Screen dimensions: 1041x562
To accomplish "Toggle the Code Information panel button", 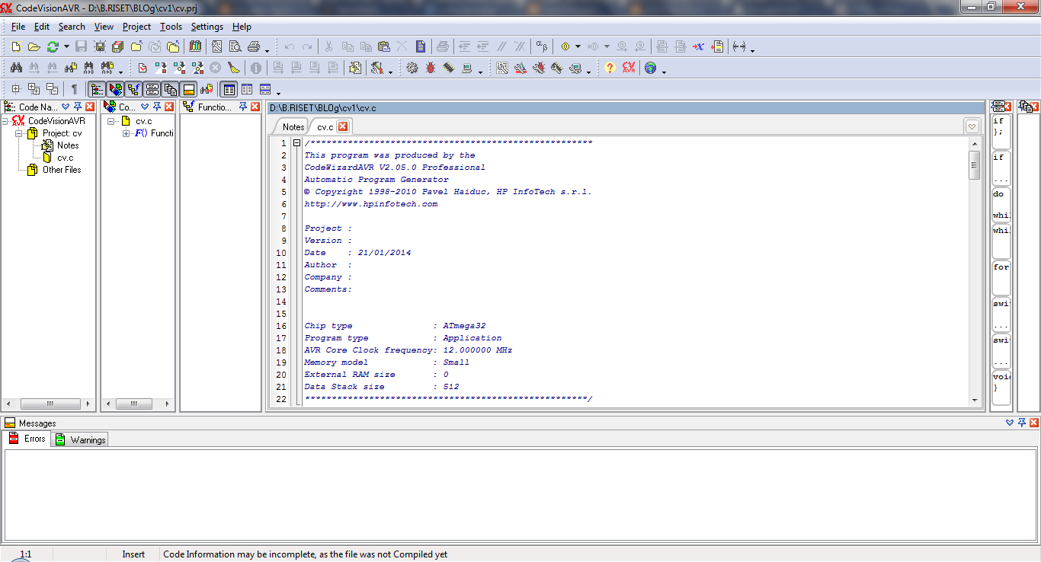I will pos(115,88).
